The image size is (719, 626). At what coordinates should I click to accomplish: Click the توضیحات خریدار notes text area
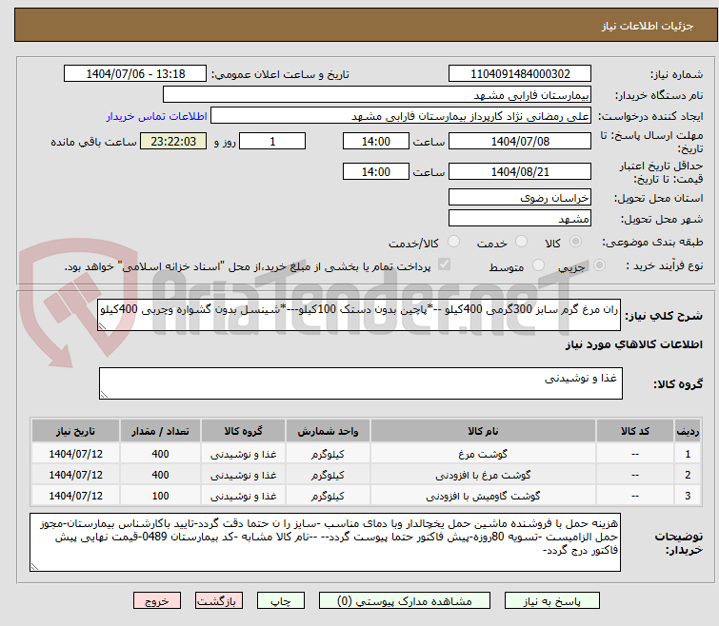click(x=325, y=542)
